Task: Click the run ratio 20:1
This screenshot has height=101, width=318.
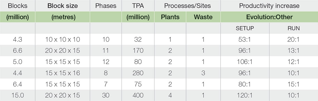Action: [x=293, y=39]
